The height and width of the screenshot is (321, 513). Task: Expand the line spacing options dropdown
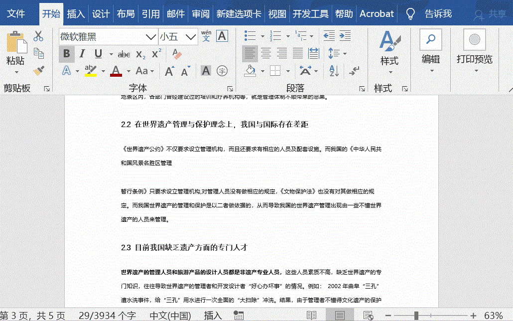coord(345,53)
